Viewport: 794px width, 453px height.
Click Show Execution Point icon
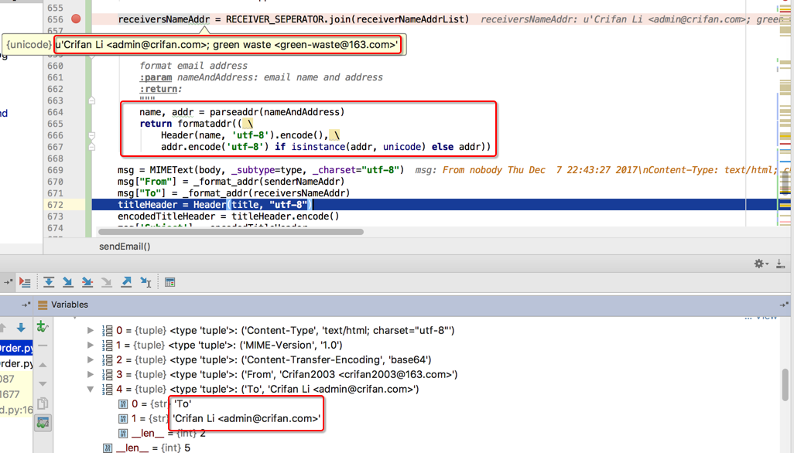[25, 282]
